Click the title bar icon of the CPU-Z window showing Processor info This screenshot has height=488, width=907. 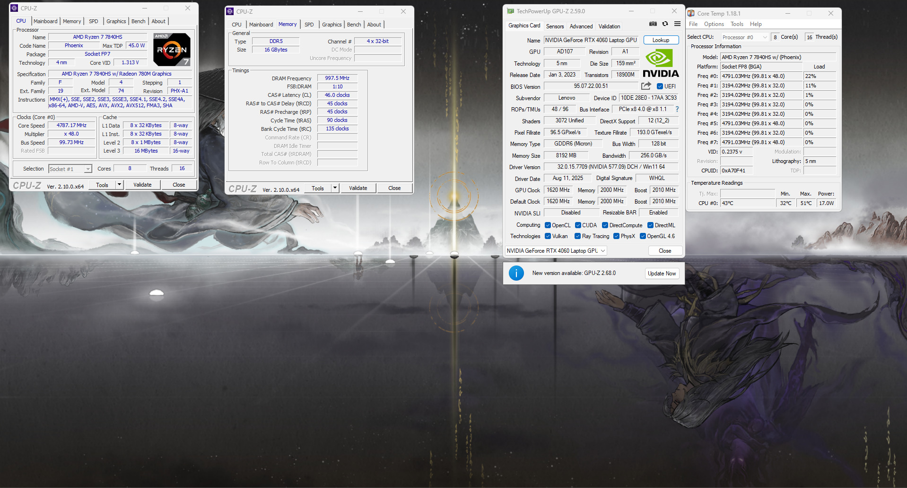click(x=14, y=8)
